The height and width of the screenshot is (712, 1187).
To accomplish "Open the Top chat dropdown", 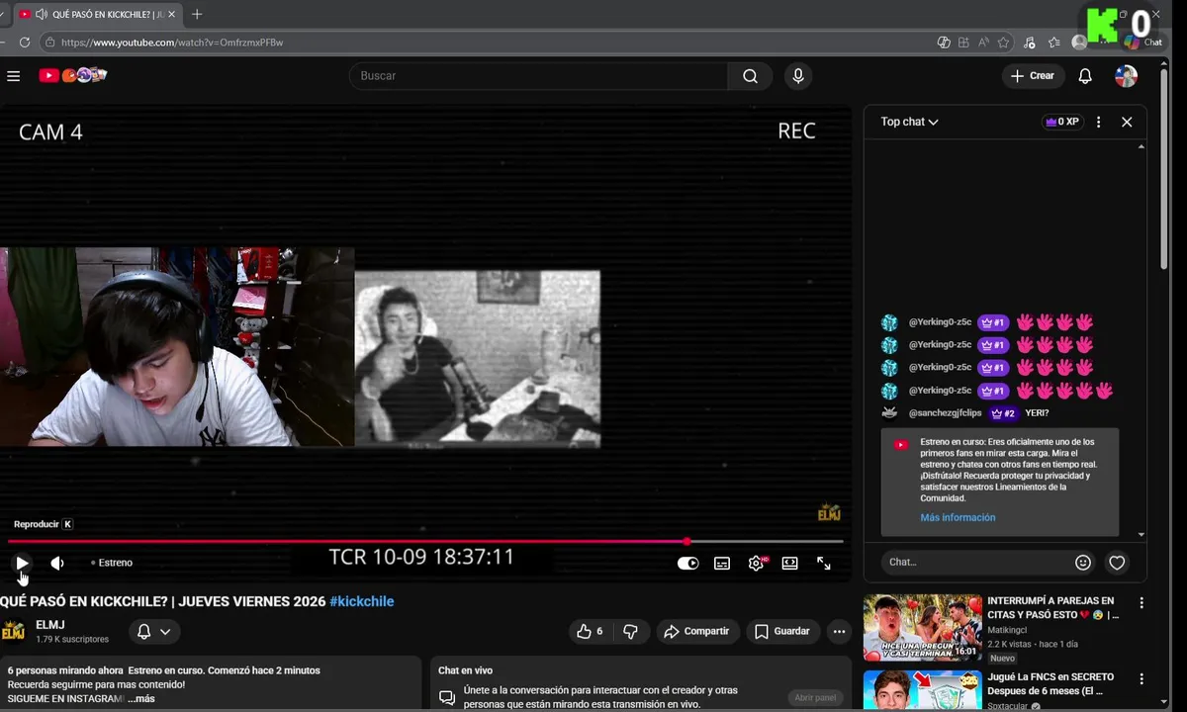I will point(909,122).
